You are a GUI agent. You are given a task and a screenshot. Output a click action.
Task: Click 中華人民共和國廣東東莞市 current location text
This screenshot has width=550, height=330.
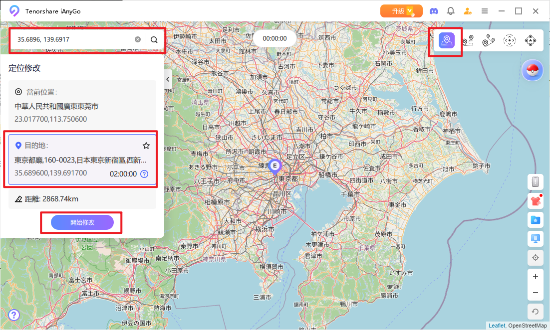(x=56, y=107)
